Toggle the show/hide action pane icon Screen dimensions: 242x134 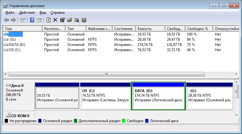click(39, 20)
